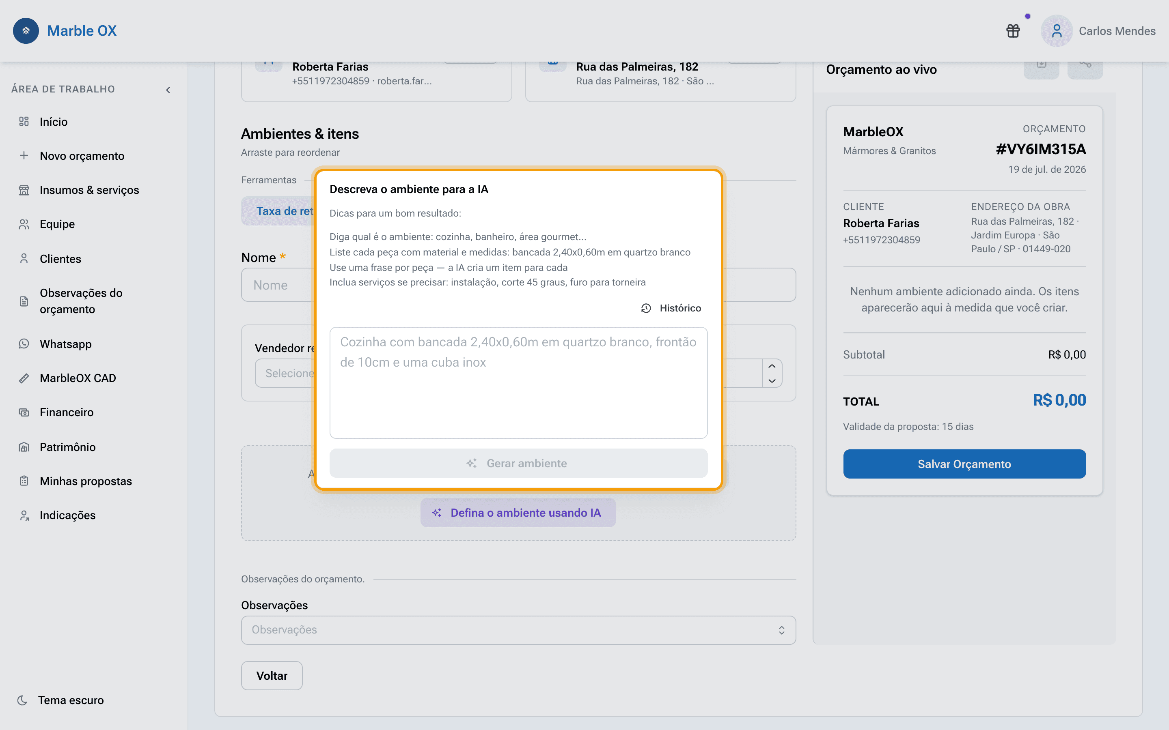This screenshot has height=730, width=1169.
Task: Click the store icon for Insumos & serviços
Action: (x=24, y=190)
